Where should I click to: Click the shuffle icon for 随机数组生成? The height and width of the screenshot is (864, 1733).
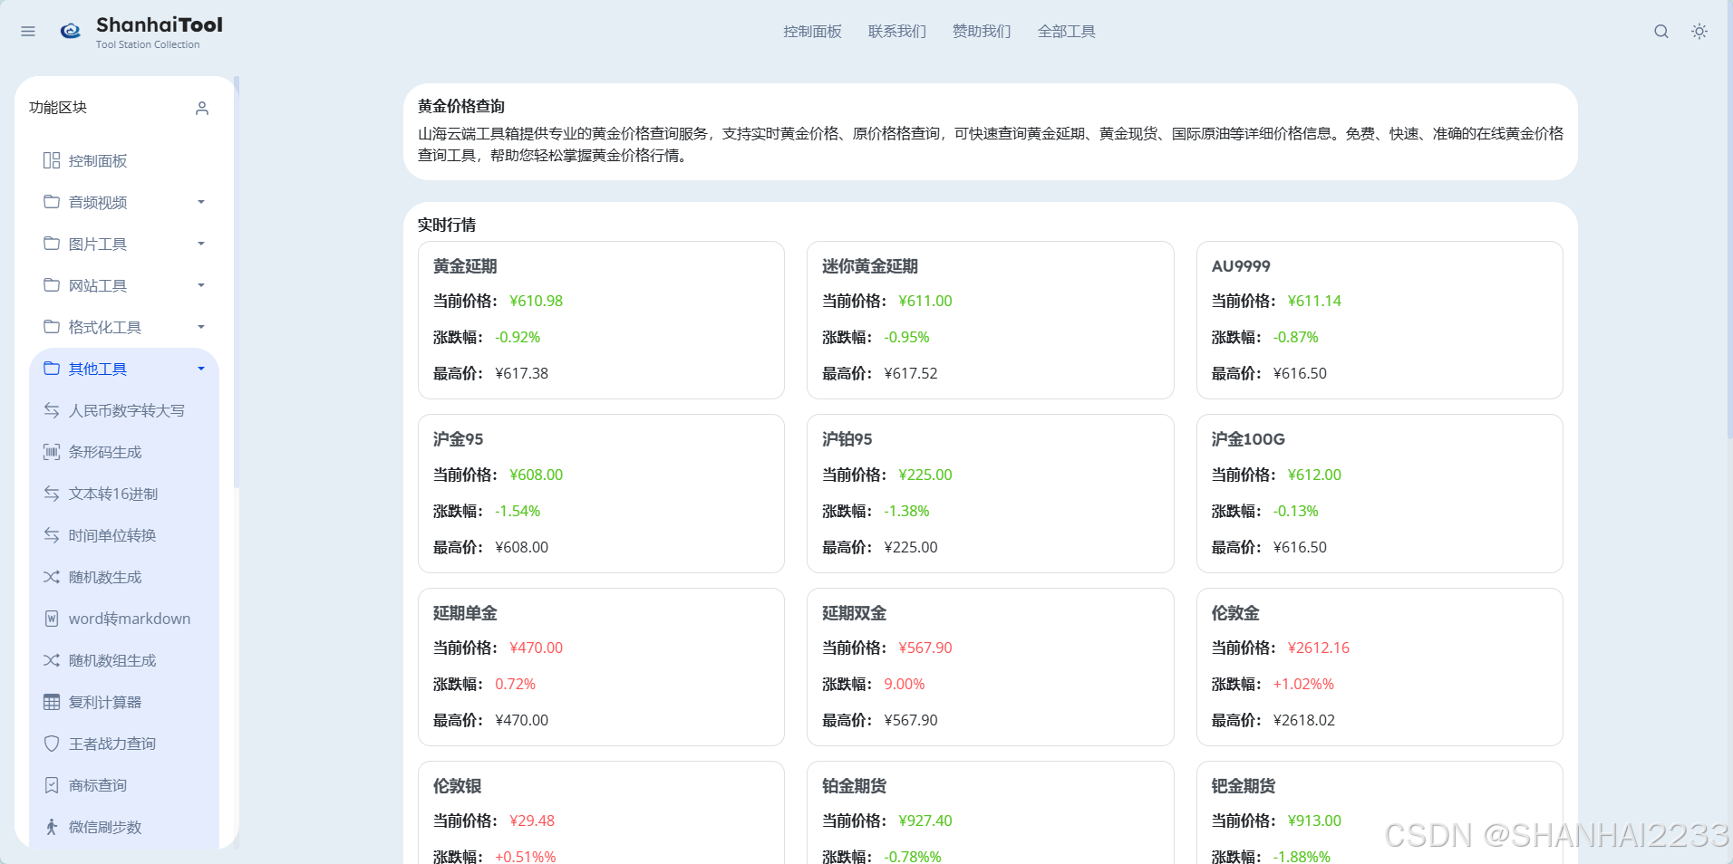point(52,660)
